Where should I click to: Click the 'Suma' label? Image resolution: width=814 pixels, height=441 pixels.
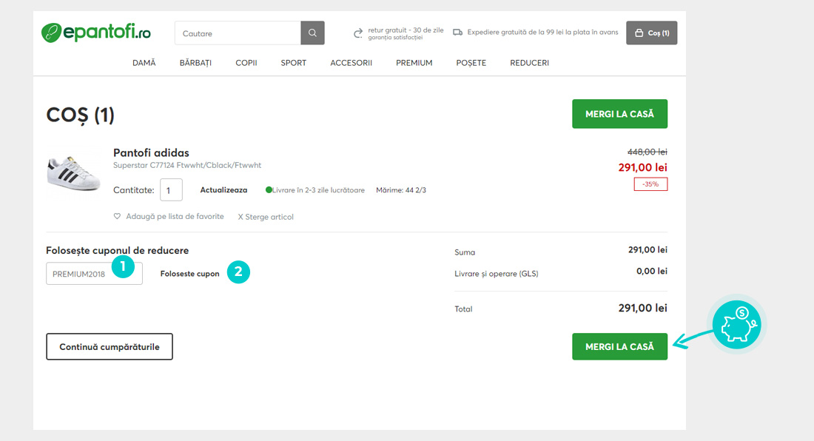(x=465, y=252)
